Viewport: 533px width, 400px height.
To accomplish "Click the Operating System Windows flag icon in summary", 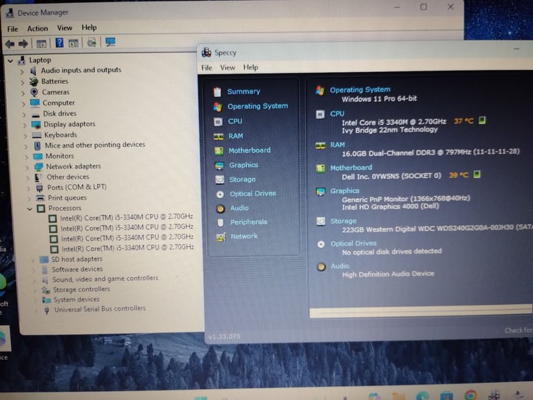I will click(x=320, y=90).
